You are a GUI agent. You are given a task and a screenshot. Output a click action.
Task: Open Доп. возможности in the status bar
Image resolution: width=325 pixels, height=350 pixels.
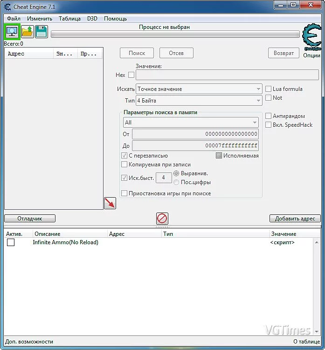tap(29, 342)
